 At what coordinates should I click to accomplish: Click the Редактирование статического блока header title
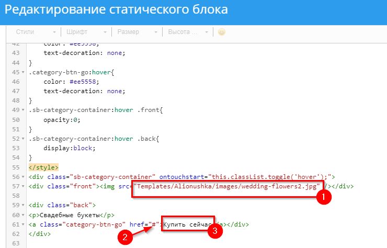[116, 10]
